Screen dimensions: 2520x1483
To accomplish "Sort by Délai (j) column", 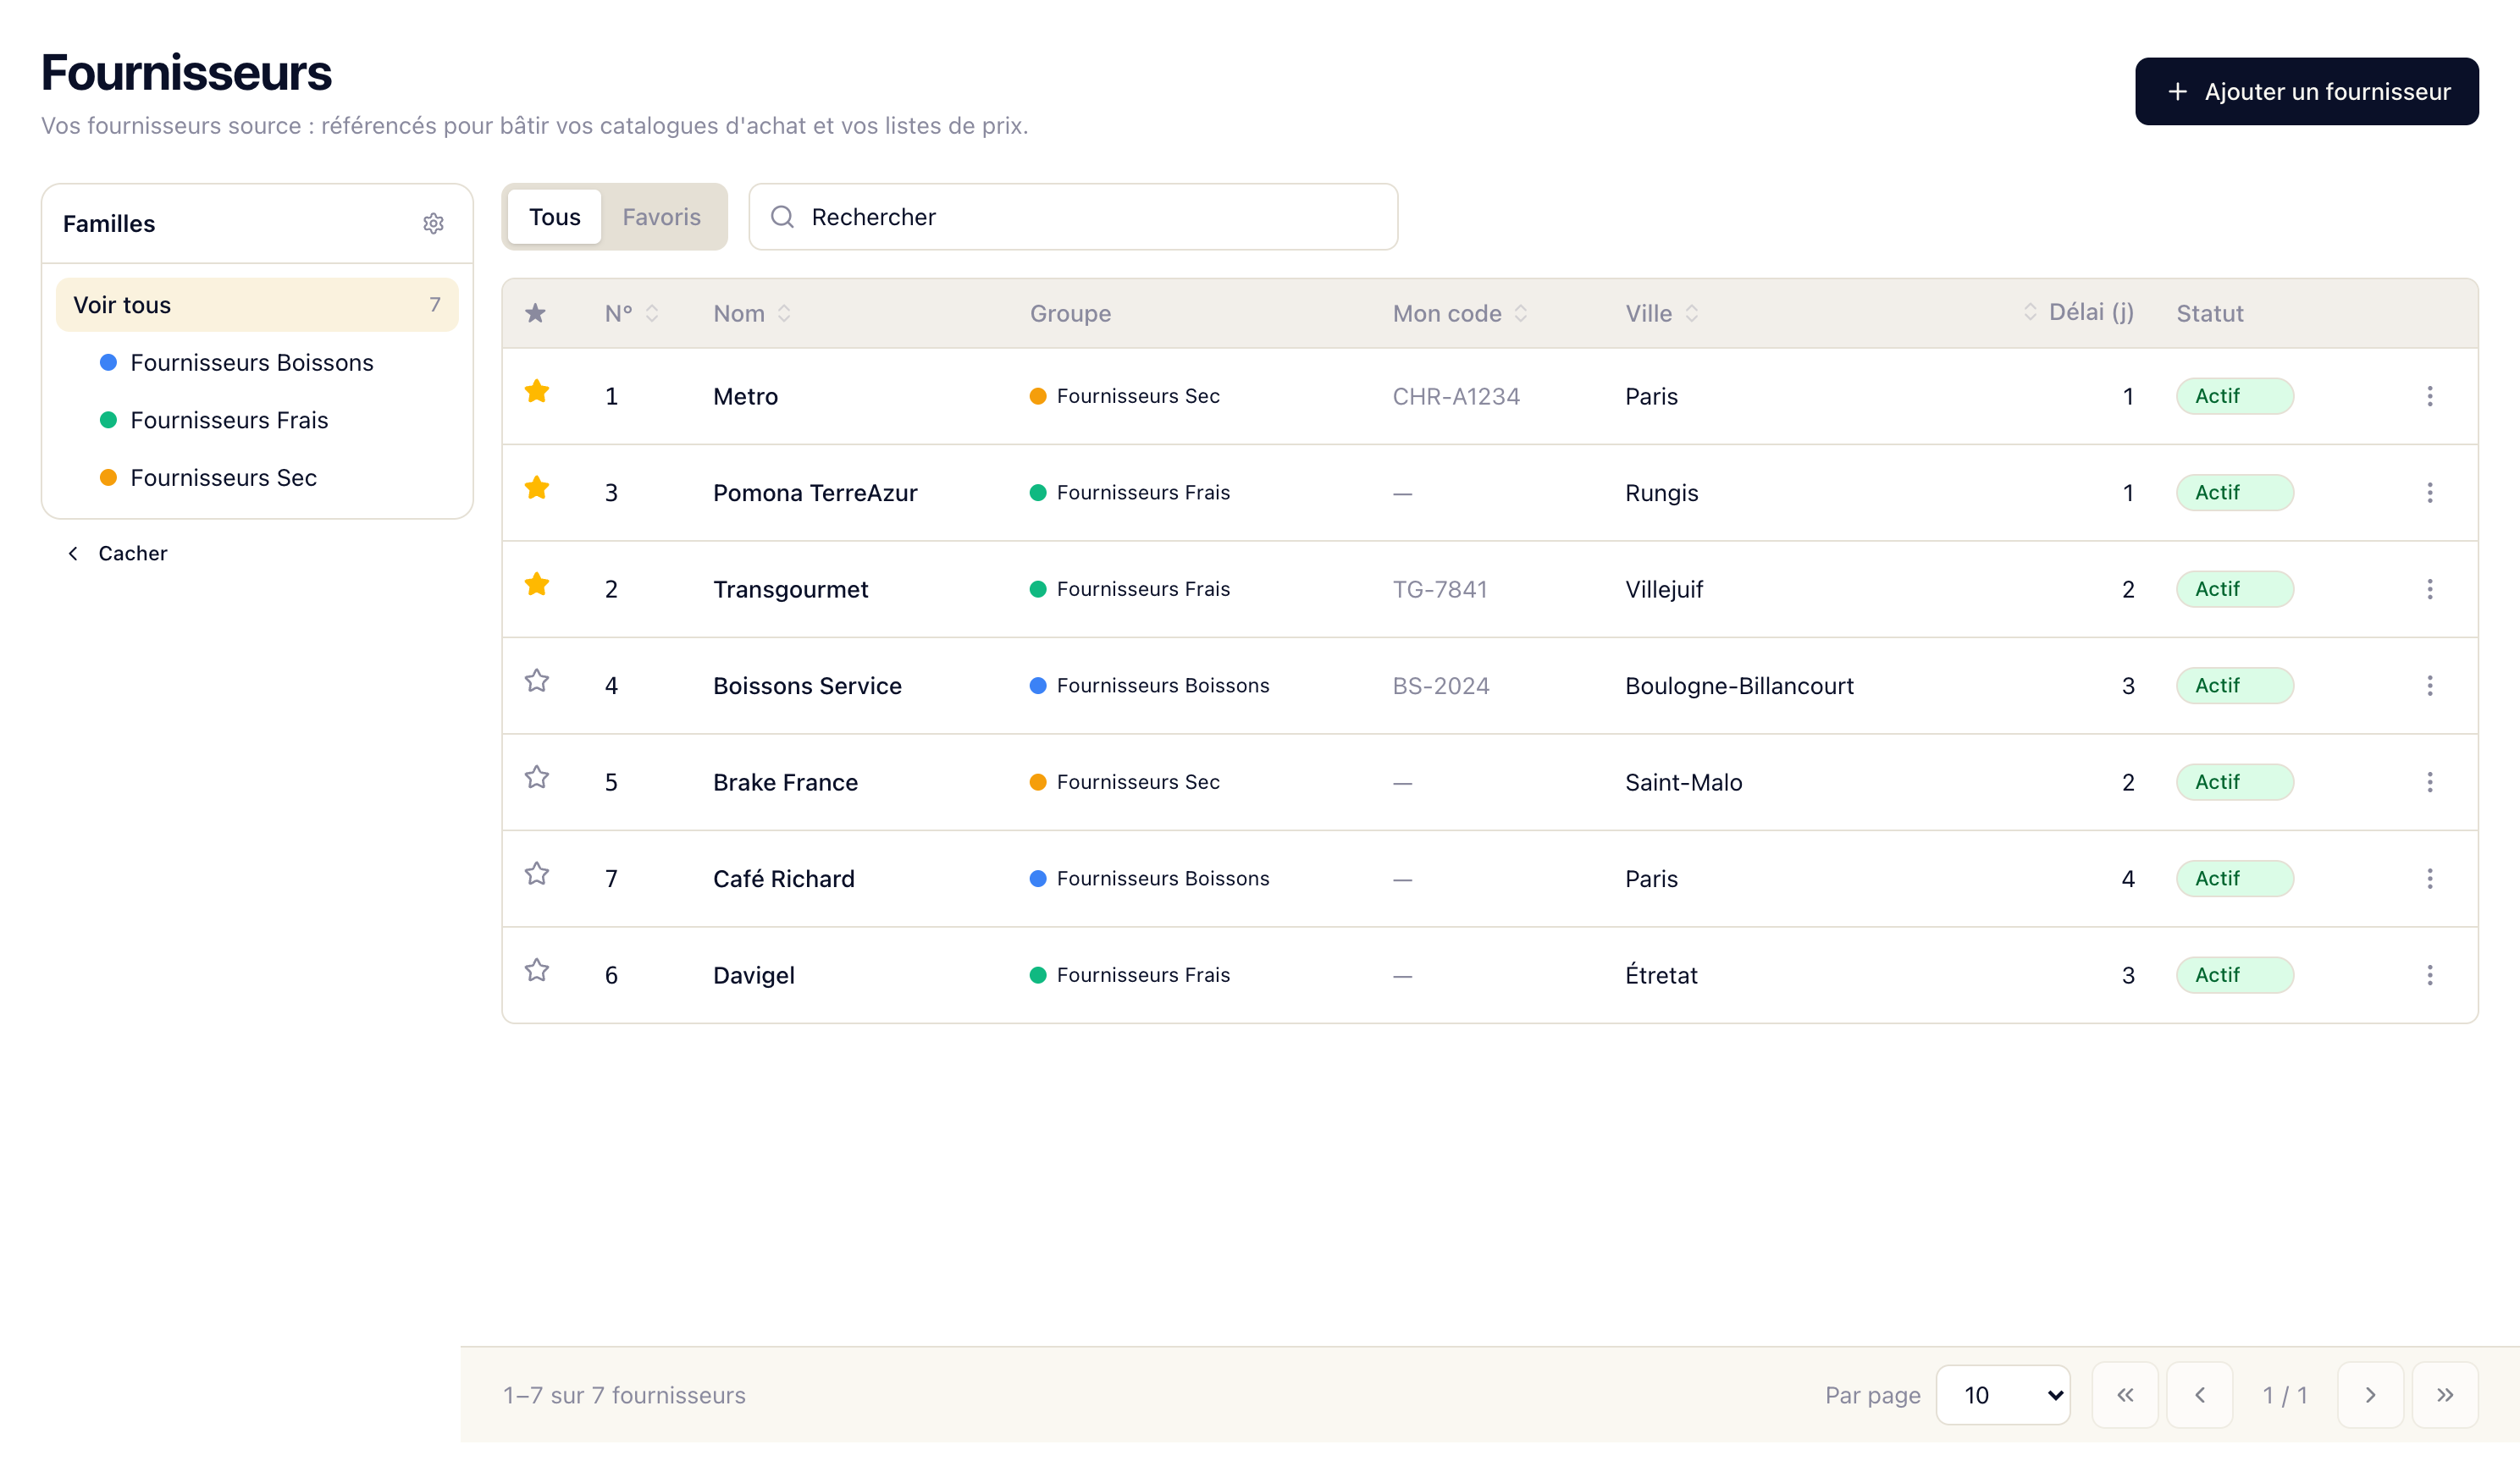I will tap(2079, 311).
